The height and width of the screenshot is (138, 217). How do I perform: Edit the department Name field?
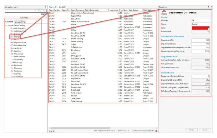pos(201,24)
